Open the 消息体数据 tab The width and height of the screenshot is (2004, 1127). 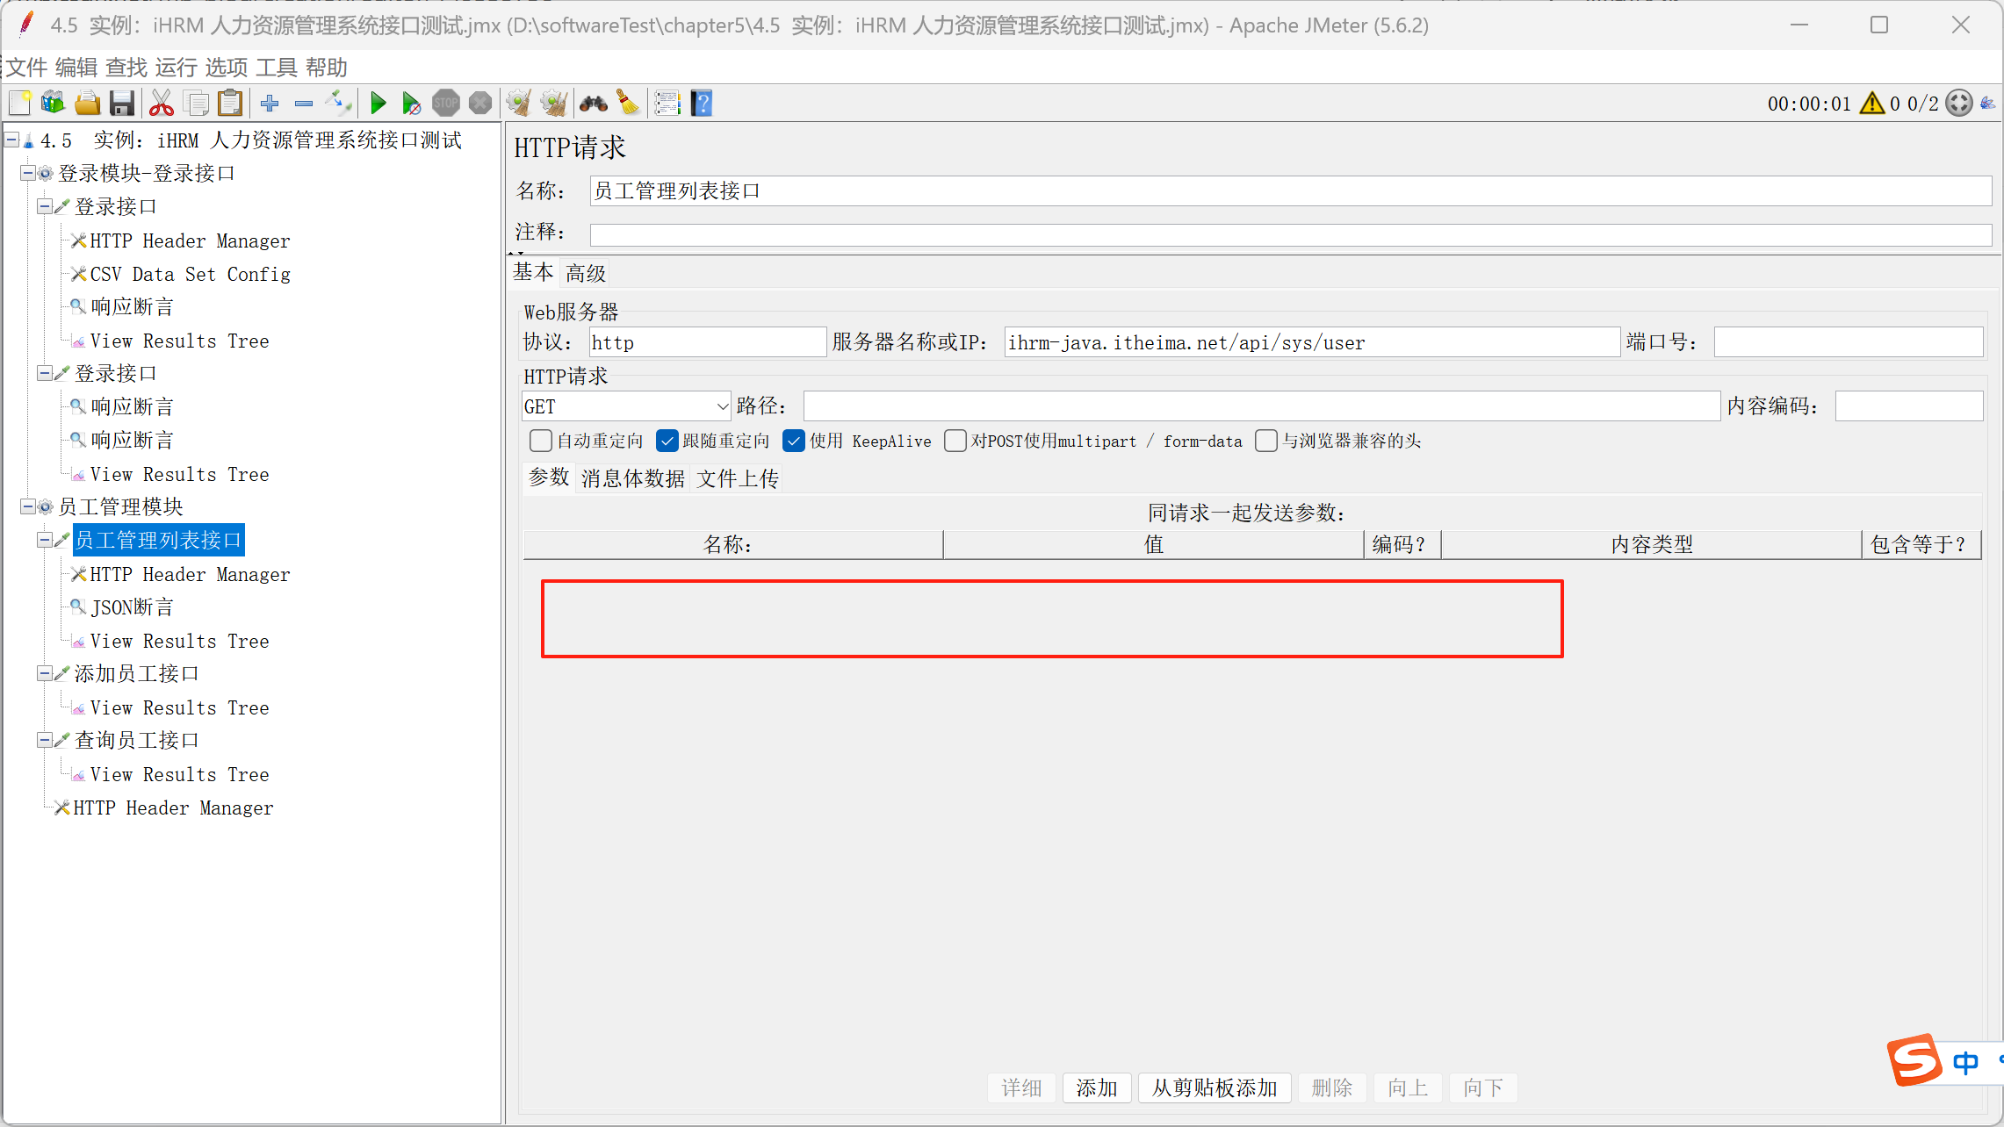point(631,477)
